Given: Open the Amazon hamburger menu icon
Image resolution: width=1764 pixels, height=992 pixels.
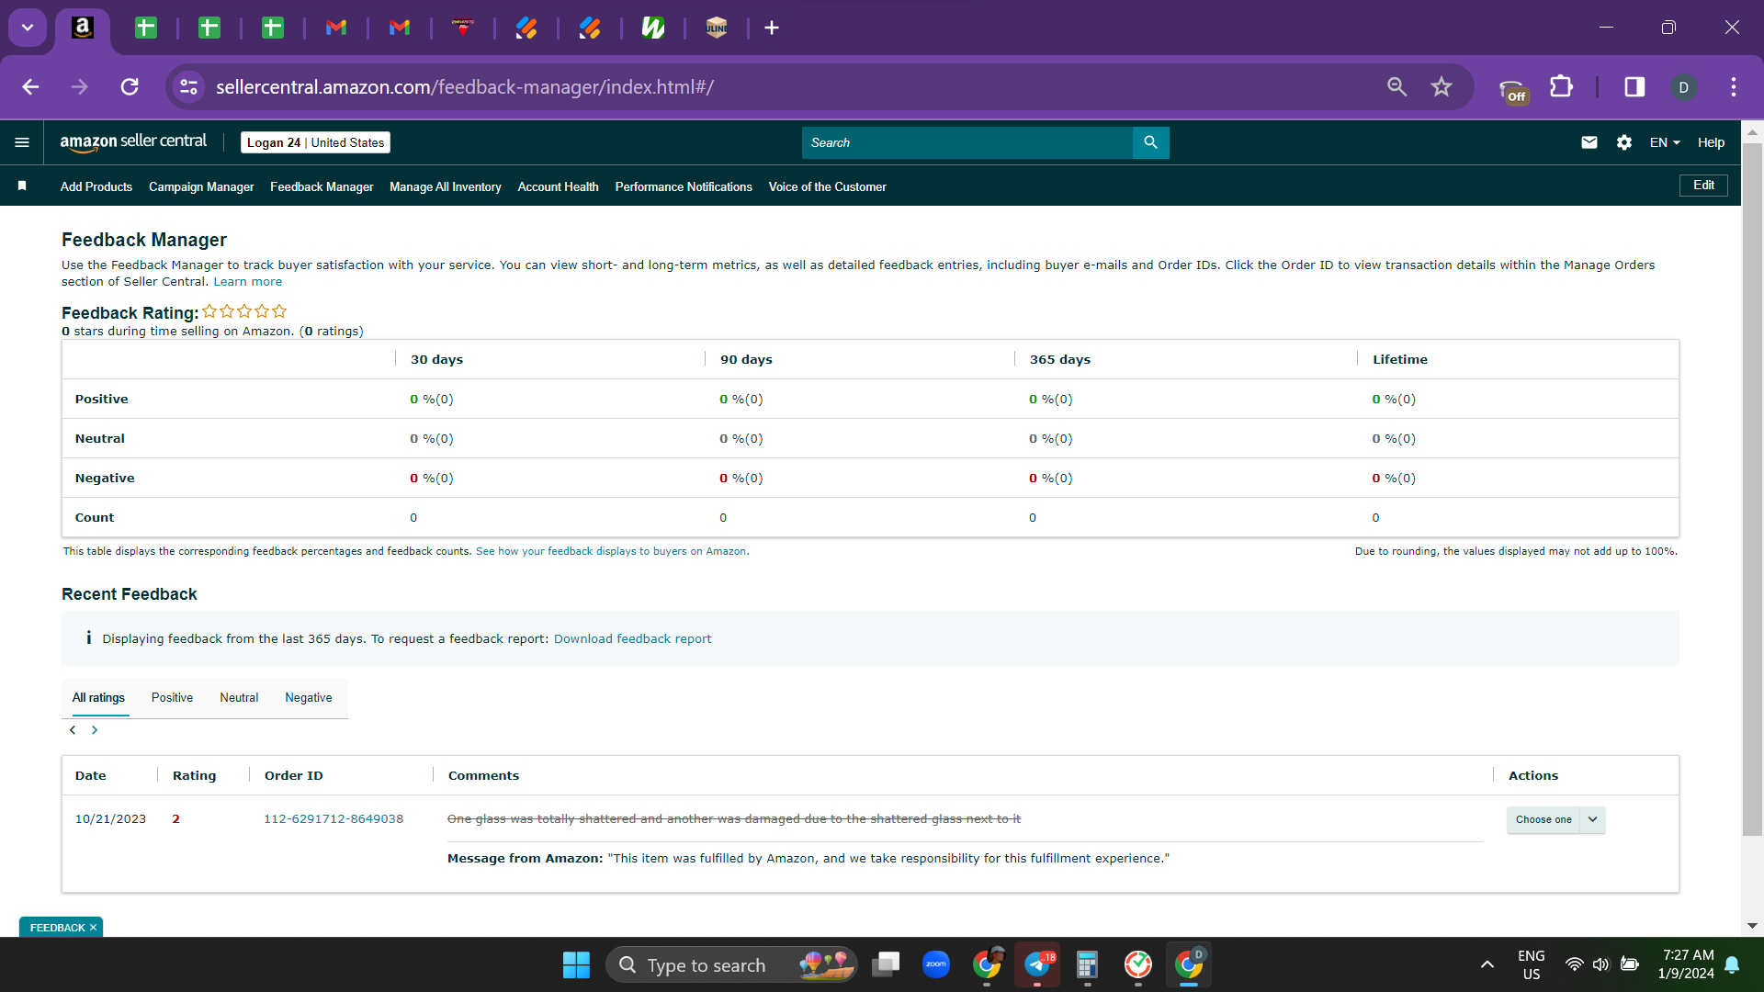Looking at the screenshot, I should [22, 142].
